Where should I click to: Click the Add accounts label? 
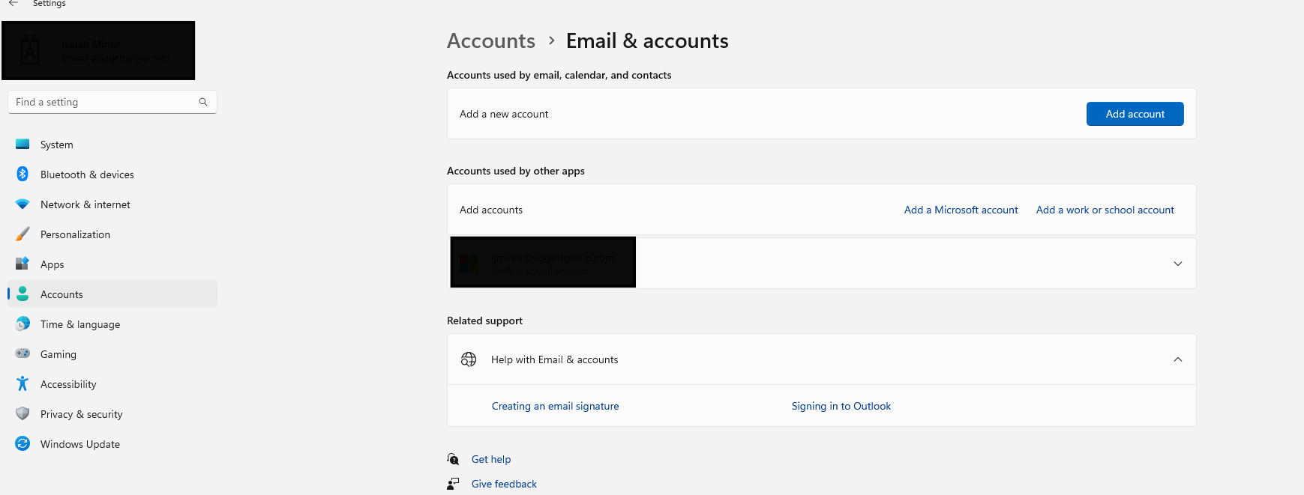coord(491,210)
